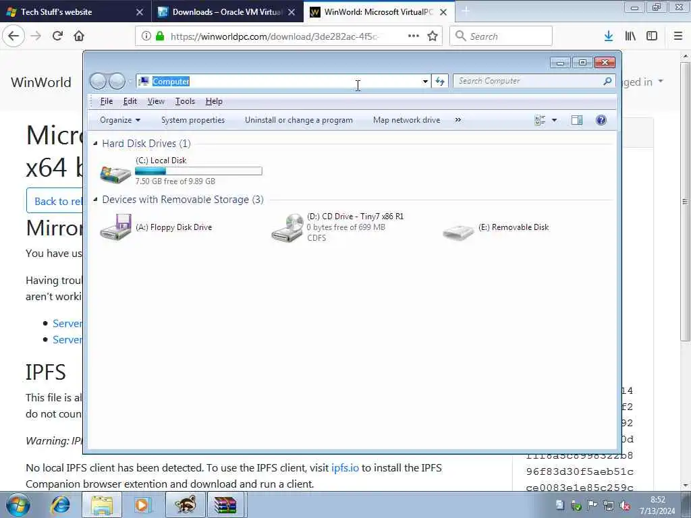This screenshot has width=691, height=518.
Task: Click the network tray icon
Action: click(x=609, y=505)
